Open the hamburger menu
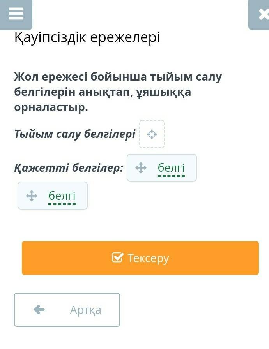The height and width of the screenshot is (349, 269). (x=16, y=14)
